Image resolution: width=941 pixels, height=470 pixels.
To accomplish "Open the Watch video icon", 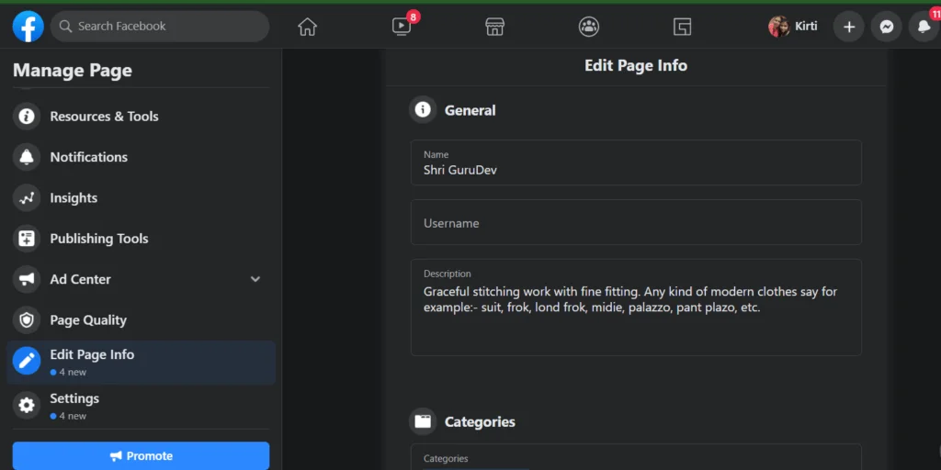I will click(402, 27).
